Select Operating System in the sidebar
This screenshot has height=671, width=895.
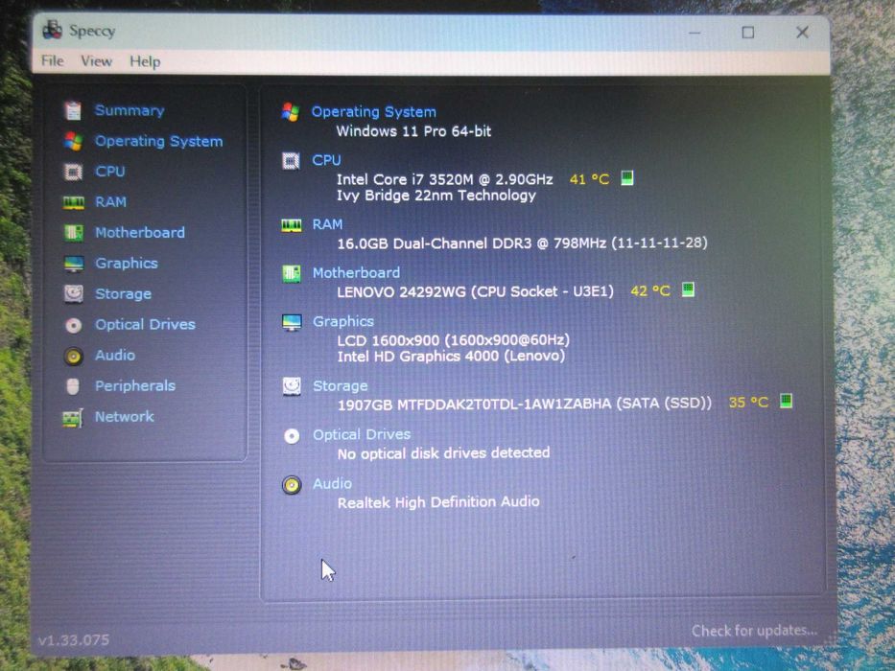(158, 141)
